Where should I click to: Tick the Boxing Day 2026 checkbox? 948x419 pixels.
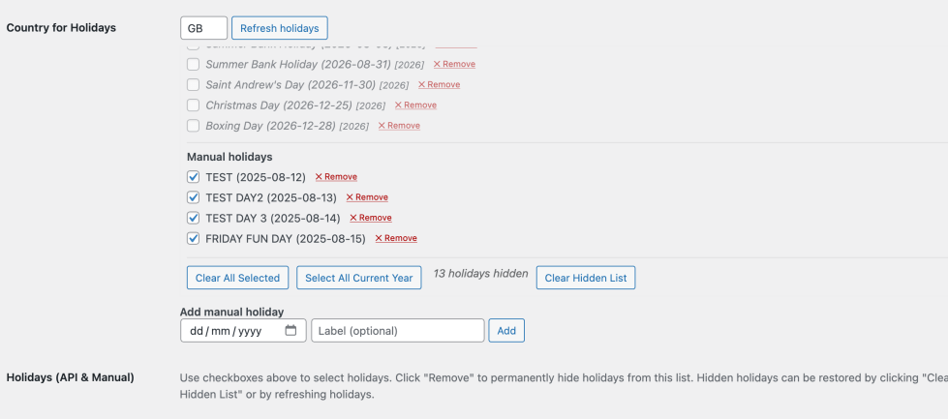pyautogui.click(x=194, y=126)
